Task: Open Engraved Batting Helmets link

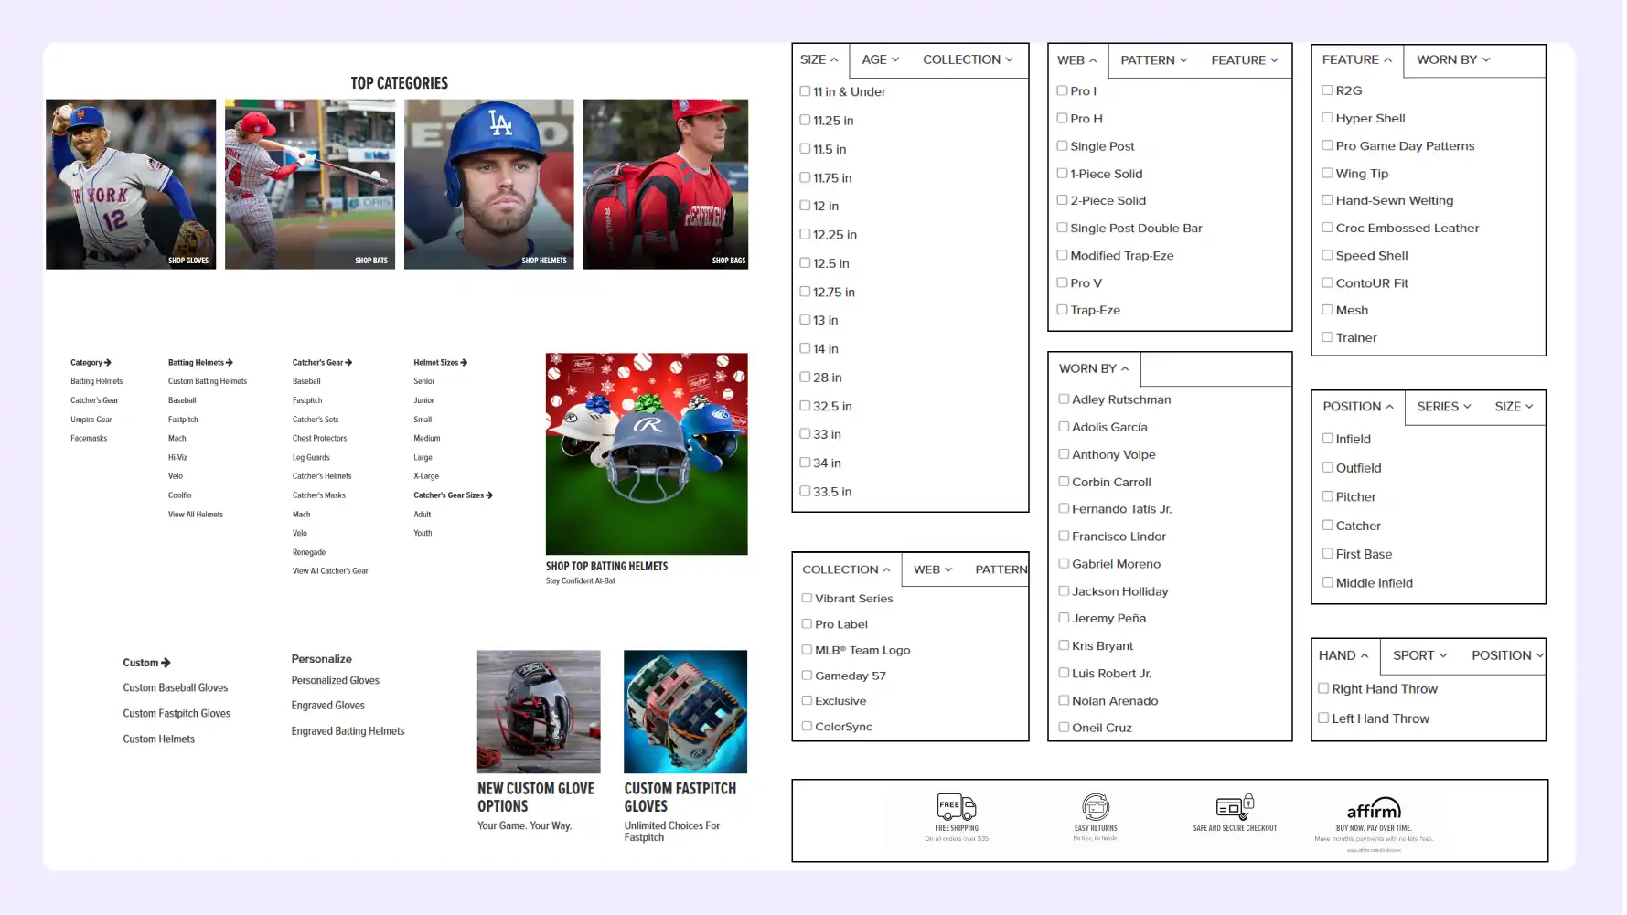Action: pos(348,731)
